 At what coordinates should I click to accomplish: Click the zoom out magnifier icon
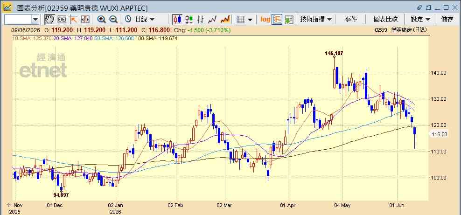(x=113, y=20)
